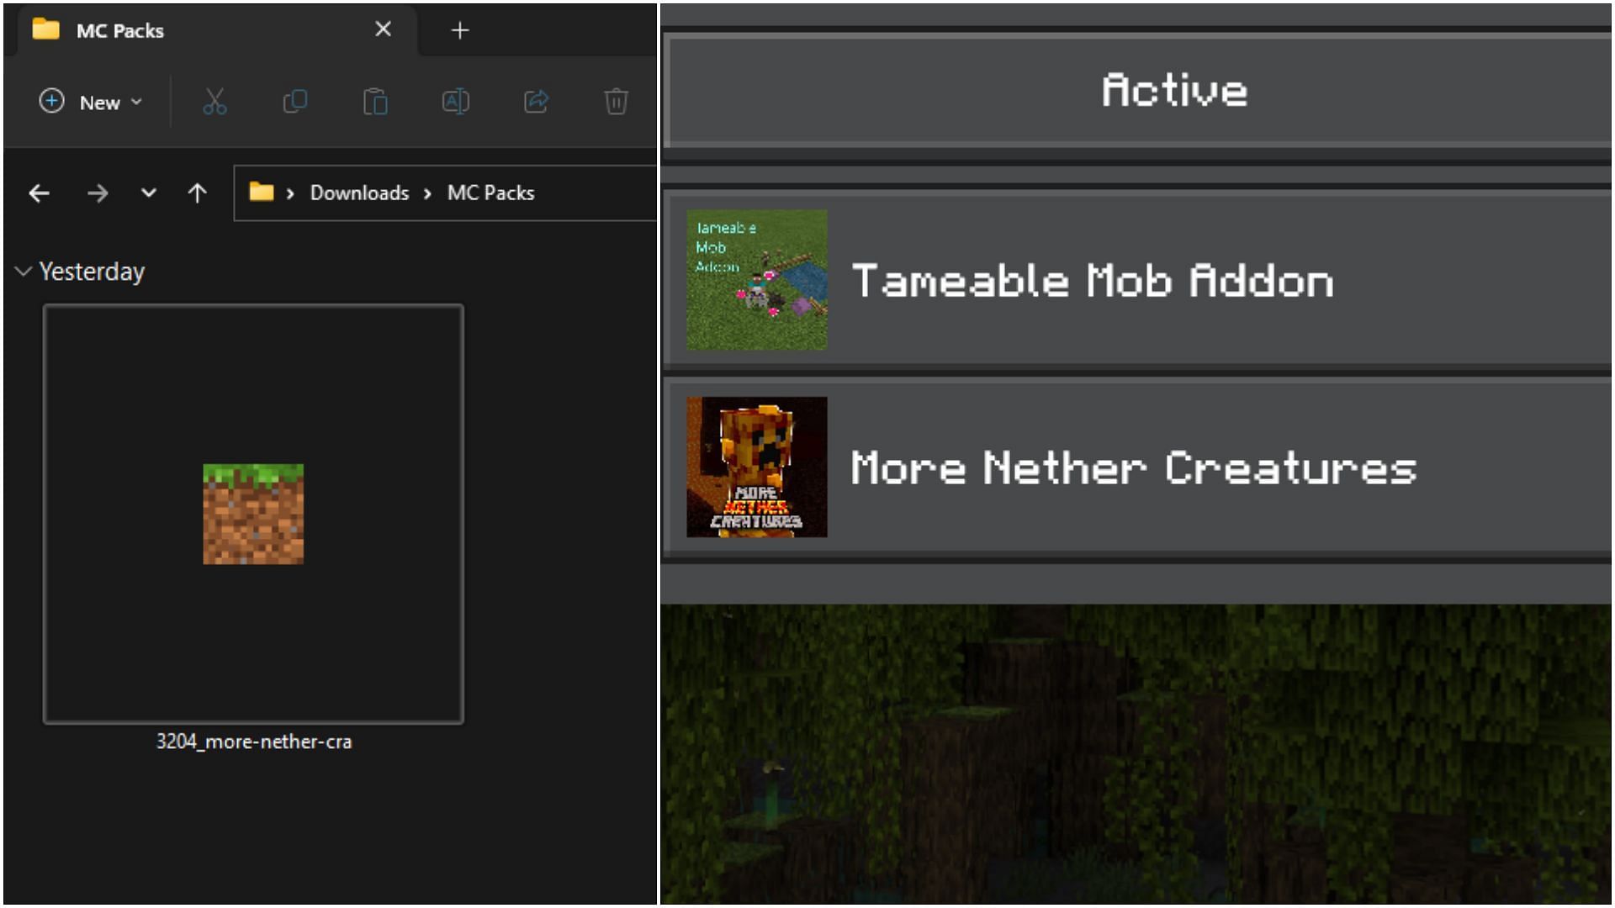Screen dimensions: 1615x908
Task: Open the 3204_more-nether-cra file
Action: pos(254,514)
